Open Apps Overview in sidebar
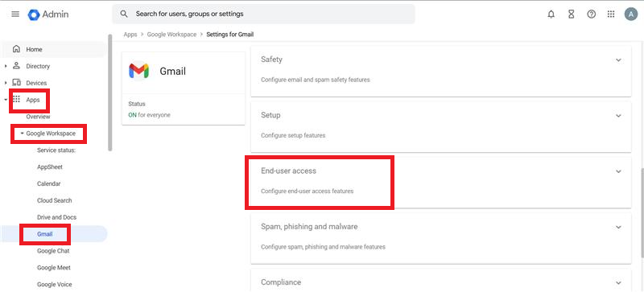 38,117
